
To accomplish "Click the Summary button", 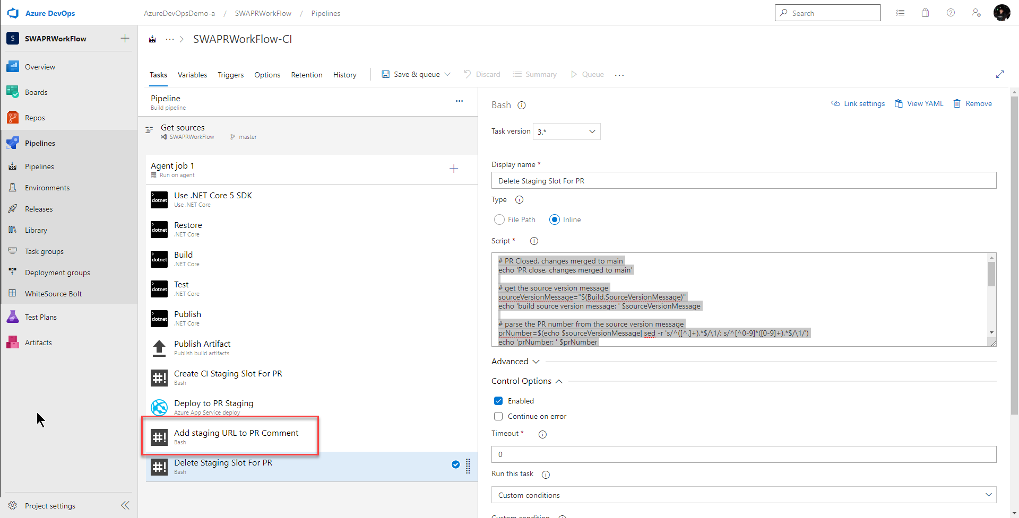I will 535,74.
